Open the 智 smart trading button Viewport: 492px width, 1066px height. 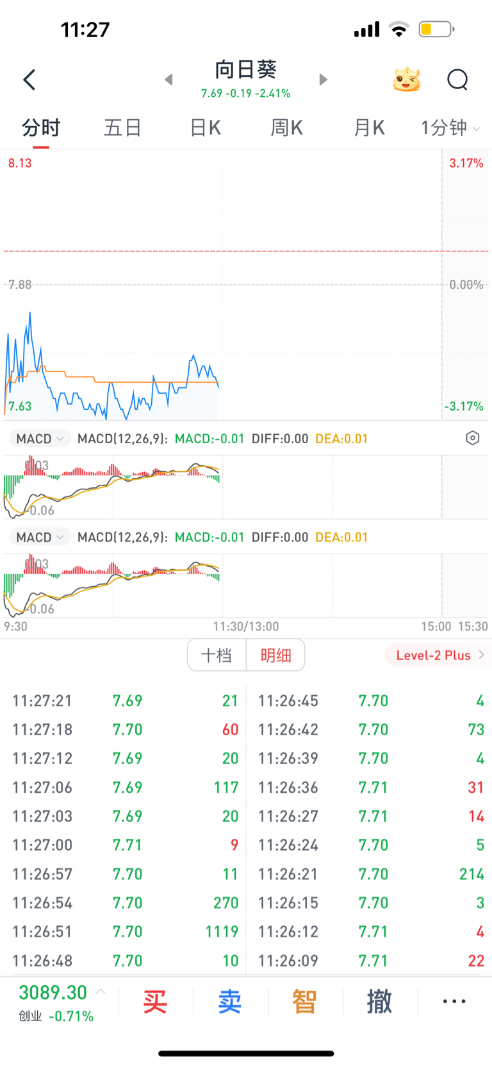(x=304, y=1001)
